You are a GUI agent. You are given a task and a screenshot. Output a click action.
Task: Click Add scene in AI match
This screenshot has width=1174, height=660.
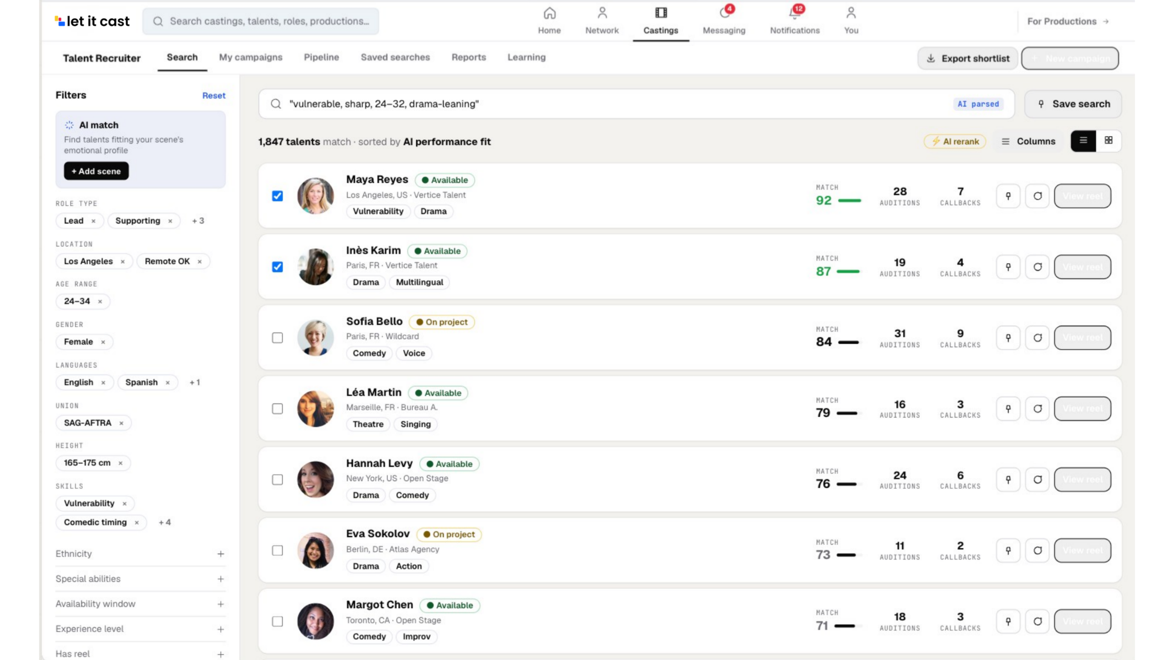[x=96, y=171]
